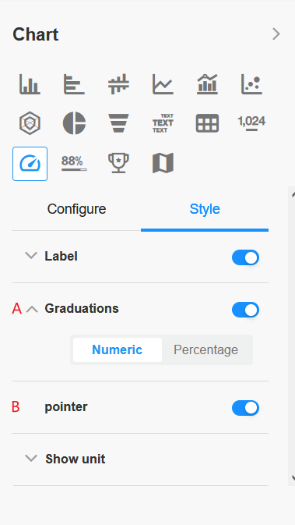Screen dimensions: 295x525
Task: Switch to the Configure tab
Action: 76,209
